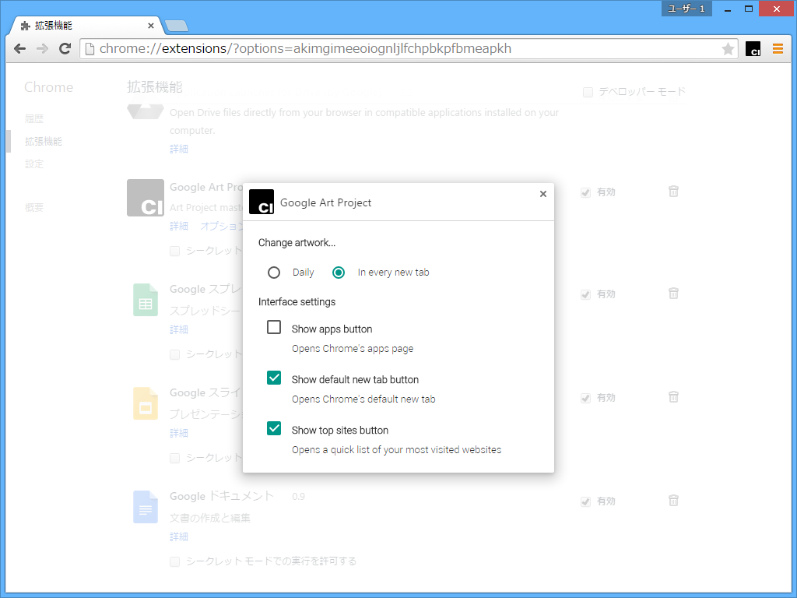
Task: Close the Google Art Project dialog
Action: 542,194
